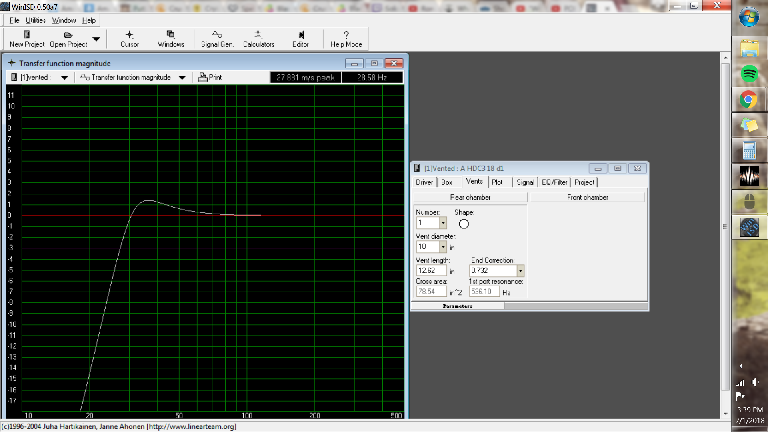The height and width of the screenshot is (432, 768).
Task: Click the Rear chamber button
Action: pos(470,197)
